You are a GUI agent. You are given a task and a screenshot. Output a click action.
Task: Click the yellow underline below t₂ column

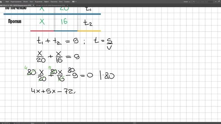(x=89, y=31)
